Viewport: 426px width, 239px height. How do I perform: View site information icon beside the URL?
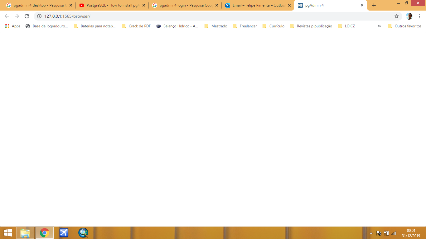tap(39, 16)
